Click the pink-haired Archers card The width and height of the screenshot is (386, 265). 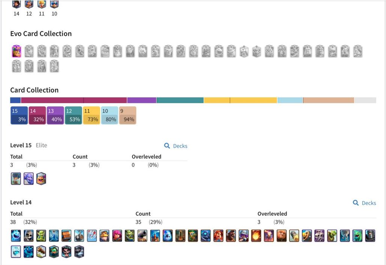(117, 235)
